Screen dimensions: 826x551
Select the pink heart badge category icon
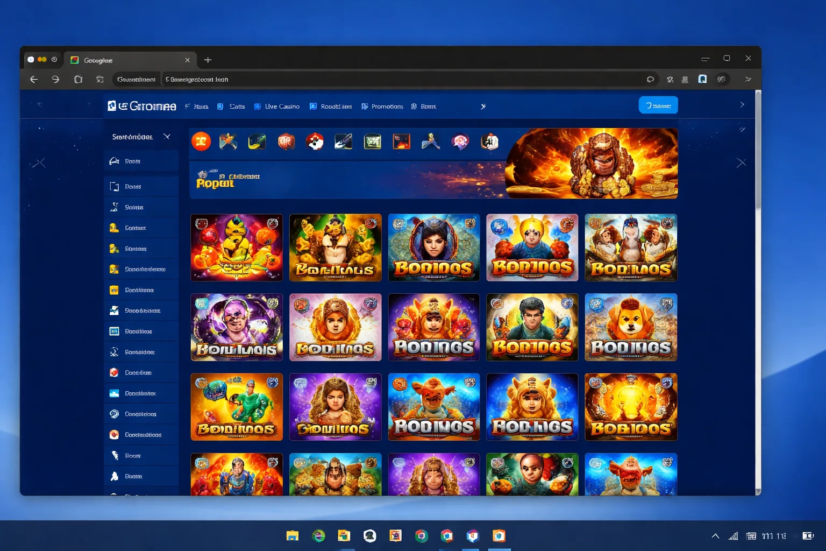pos(460,142)
